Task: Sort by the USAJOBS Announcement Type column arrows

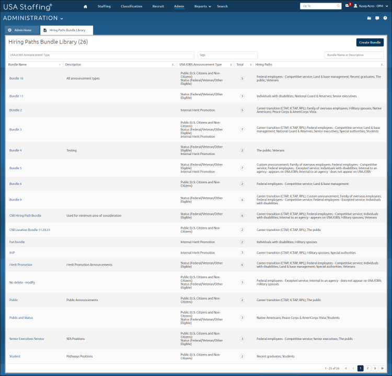Action: coord(231,64)
